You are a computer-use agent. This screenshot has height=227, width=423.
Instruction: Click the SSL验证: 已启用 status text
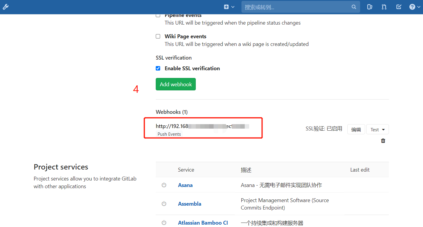[324, 129]
